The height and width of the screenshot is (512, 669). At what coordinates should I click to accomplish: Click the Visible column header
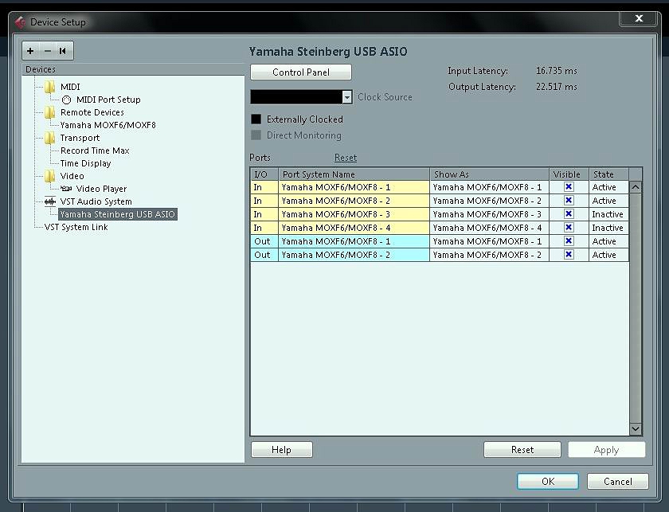coord(569,174)
